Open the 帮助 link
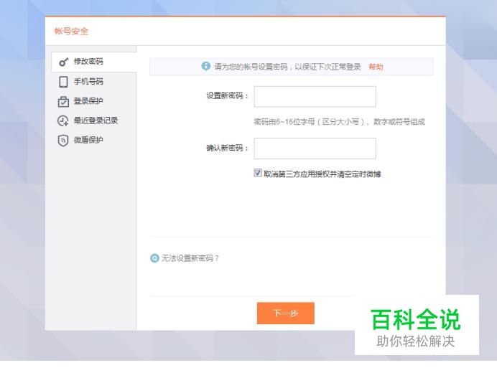Image resolution: width=497 pixels, height=373 pixels. [376, 67]
